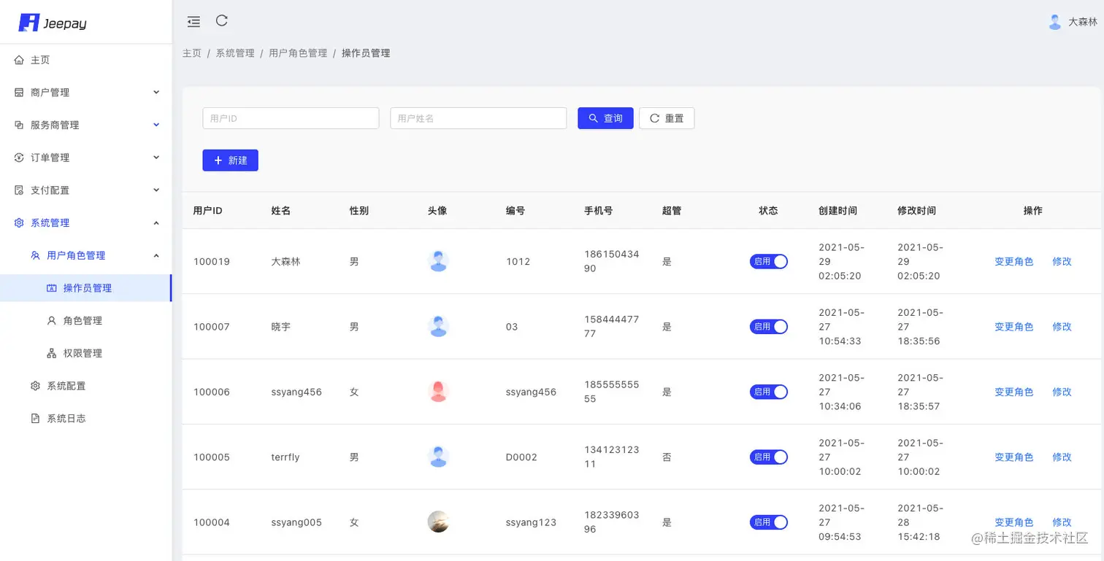Click the 新建 create button
Screen dimensions: 1104x561
pos(230,160)
